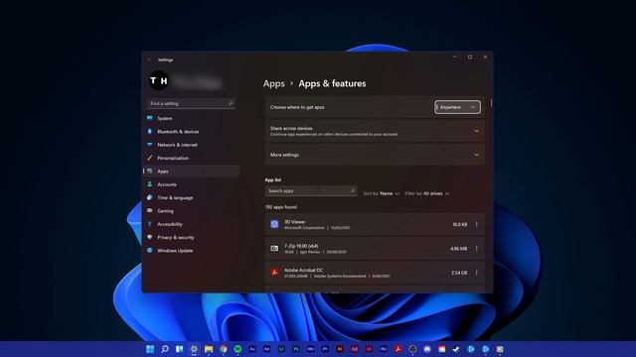
Task: Select Apps in the sidebar
Action: (191, 172)
